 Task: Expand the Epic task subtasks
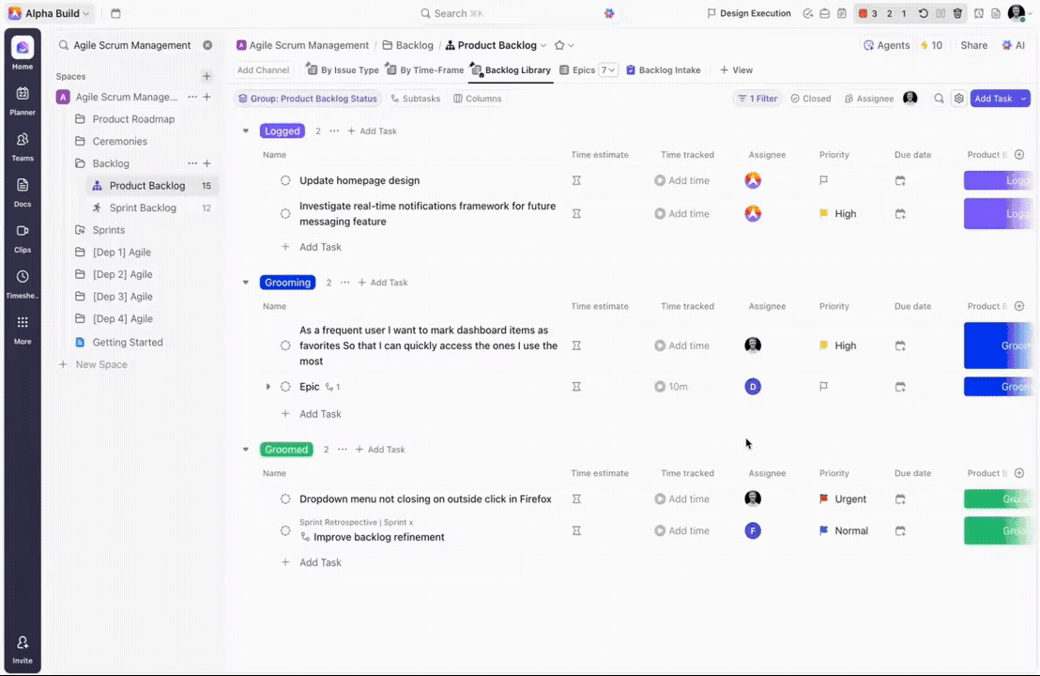click(268, 387)
